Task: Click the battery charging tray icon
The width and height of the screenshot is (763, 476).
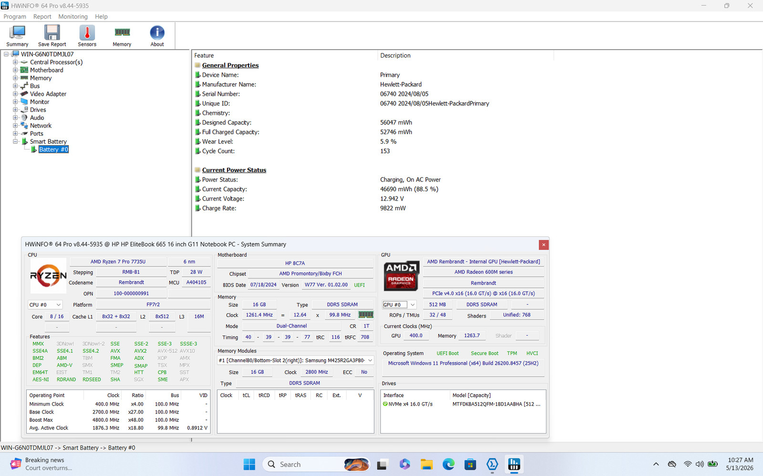Action: (713, 464)
